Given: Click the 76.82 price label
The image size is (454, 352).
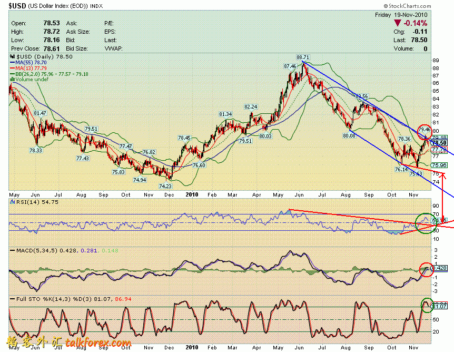Looking at the screenshot, I should [x=149, y=152].
